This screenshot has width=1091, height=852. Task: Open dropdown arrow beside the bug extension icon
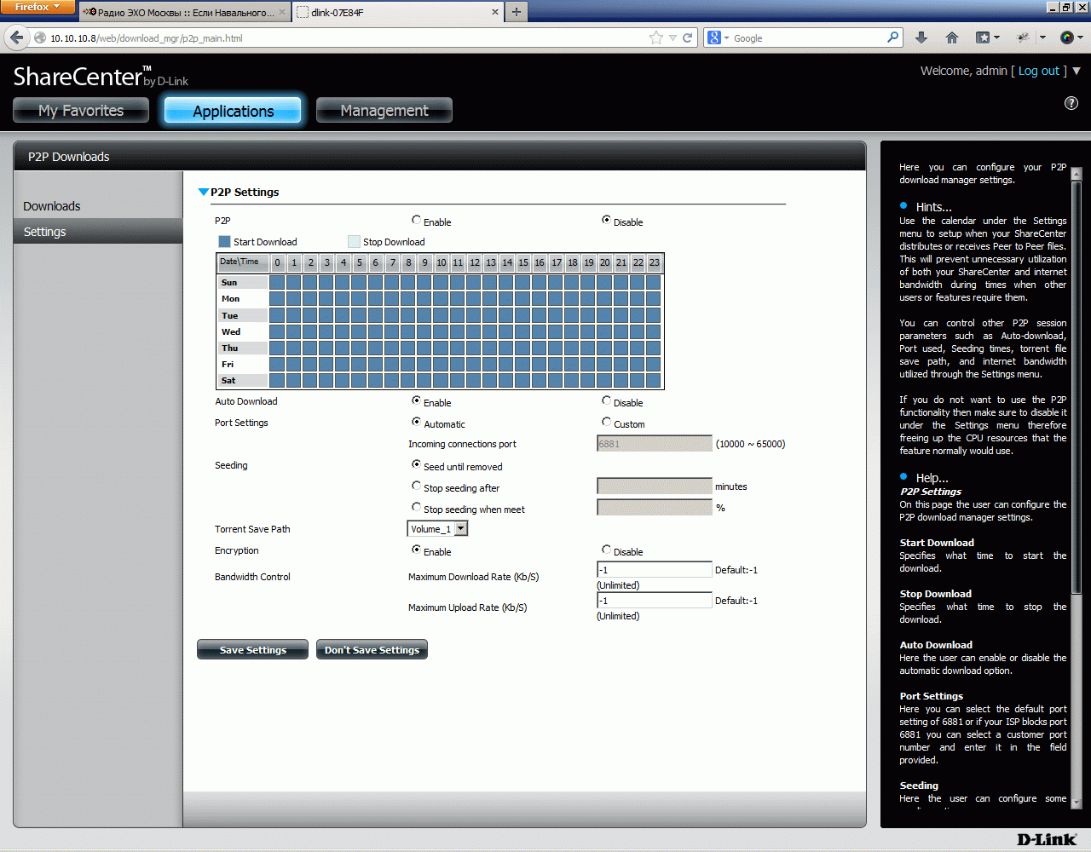click(1042, 37)
